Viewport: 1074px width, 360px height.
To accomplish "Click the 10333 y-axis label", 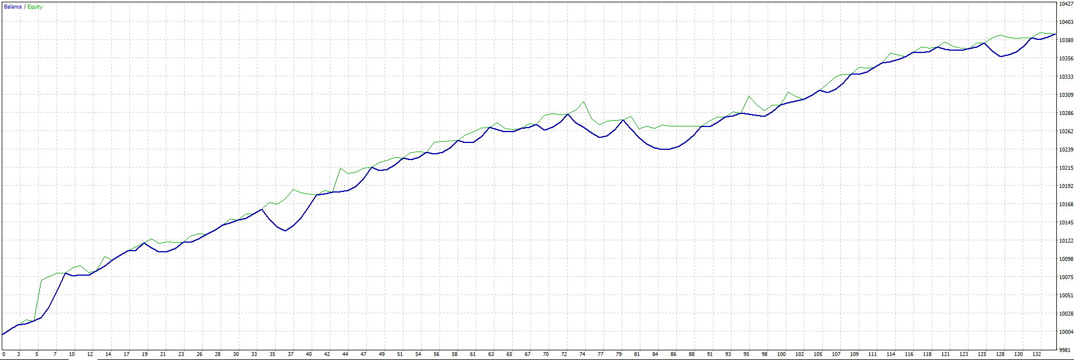I will (x=1065, y=76).
